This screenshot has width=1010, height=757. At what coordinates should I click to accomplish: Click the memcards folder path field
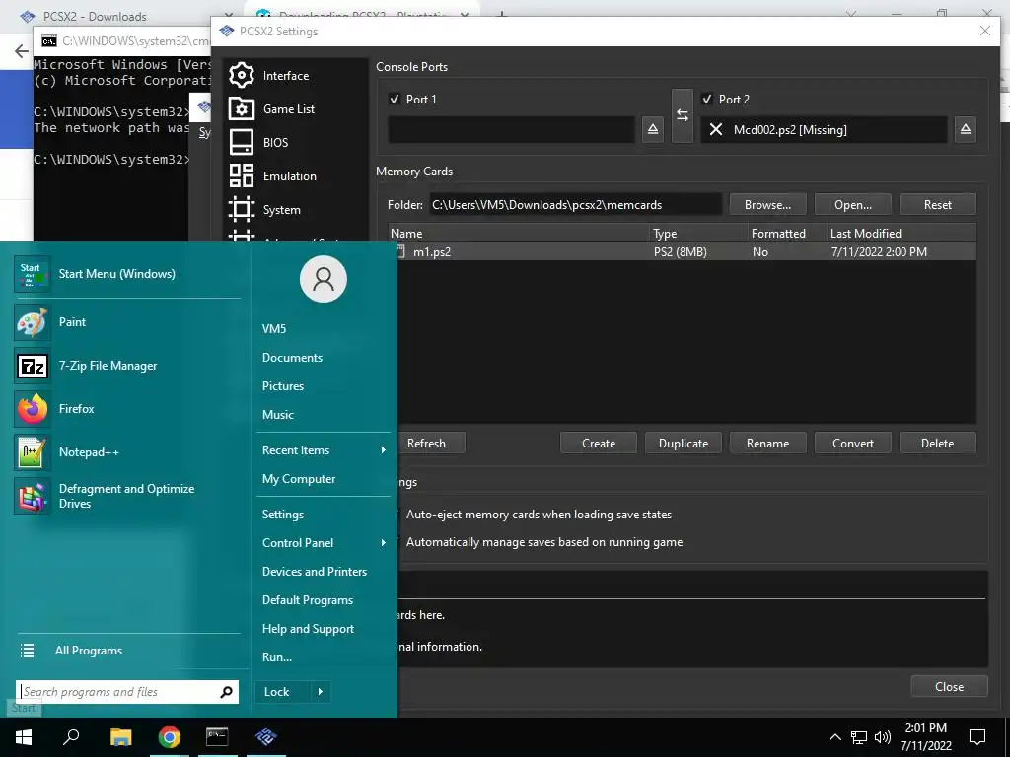[x=576, y=205]
